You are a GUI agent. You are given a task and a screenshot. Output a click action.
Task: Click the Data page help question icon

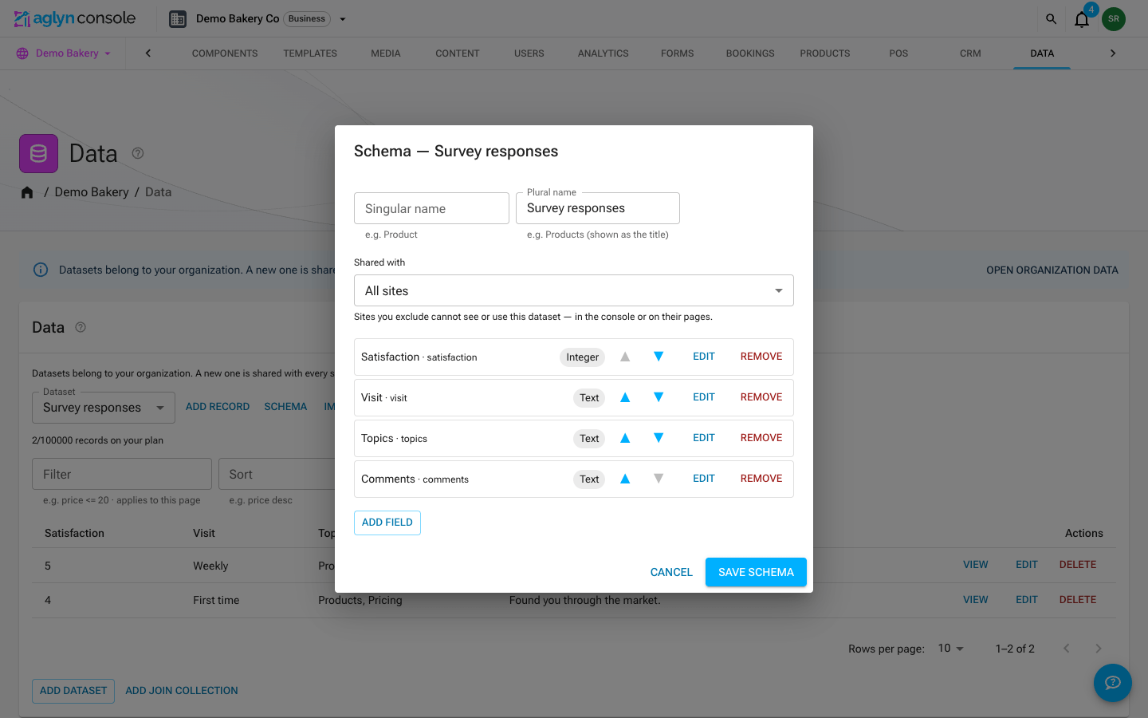(138, 153)
